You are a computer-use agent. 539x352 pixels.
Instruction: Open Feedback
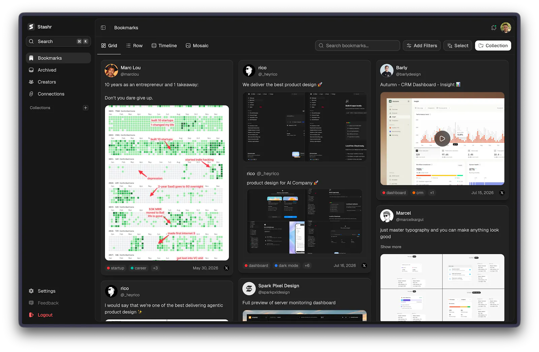(58, 303)
